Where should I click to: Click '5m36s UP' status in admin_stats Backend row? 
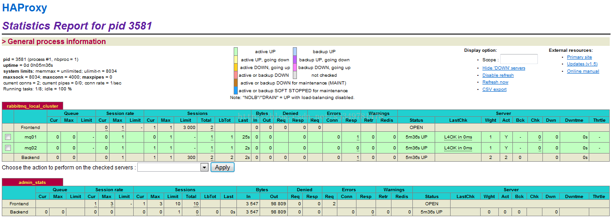click(x=431, y=212)
